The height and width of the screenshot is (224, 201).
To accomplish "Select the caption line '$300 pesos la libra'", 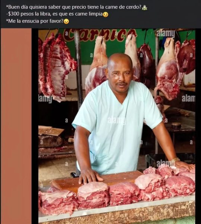I will tap(54, 14).
